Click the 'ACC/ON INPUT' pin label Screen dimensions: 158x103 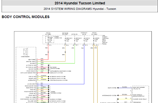(31, 84)
